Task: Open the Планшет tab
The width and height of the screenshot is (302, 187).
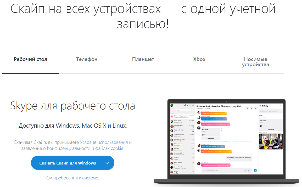Action: (143, 59)
